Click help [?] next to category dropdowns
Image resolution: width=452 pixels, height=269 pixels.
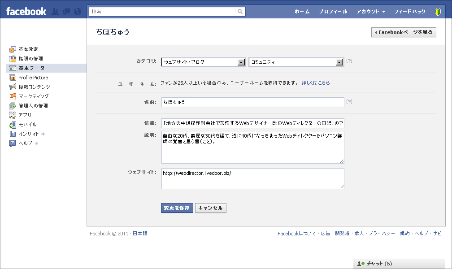pos(349,61)
